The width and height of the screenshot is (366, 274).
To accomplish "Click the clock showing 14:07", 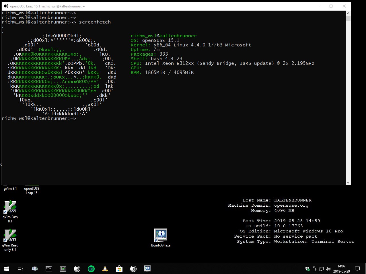I will pos(341,269).
